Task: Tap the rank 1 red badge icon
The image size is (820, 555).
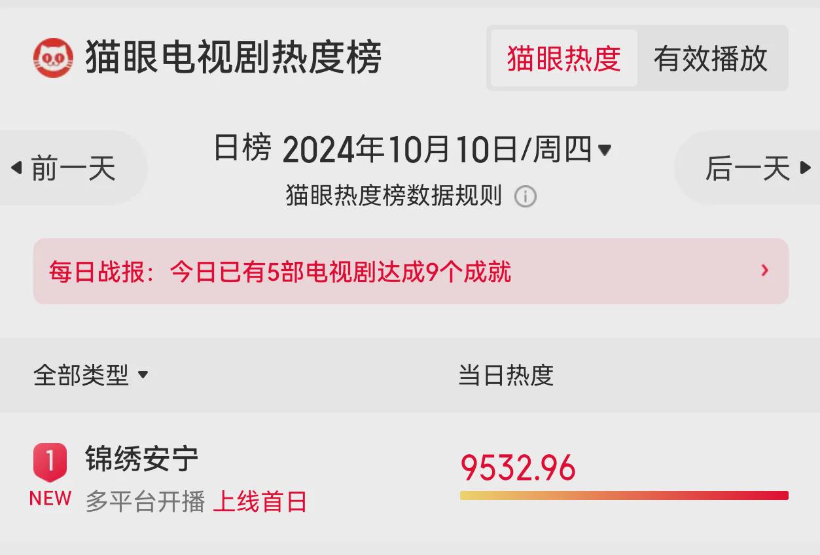Action: (x=50, y=463)
